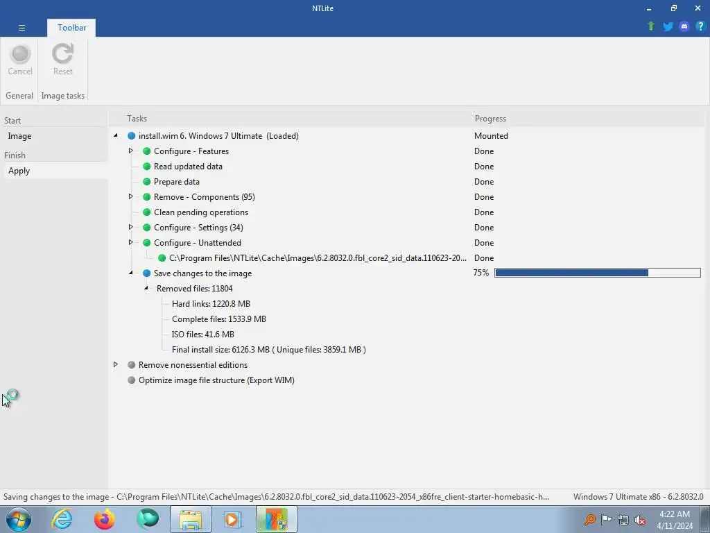Click blue dot beside Save changes to image
Viewport: 710px width, 533px height.
[147, 273]
